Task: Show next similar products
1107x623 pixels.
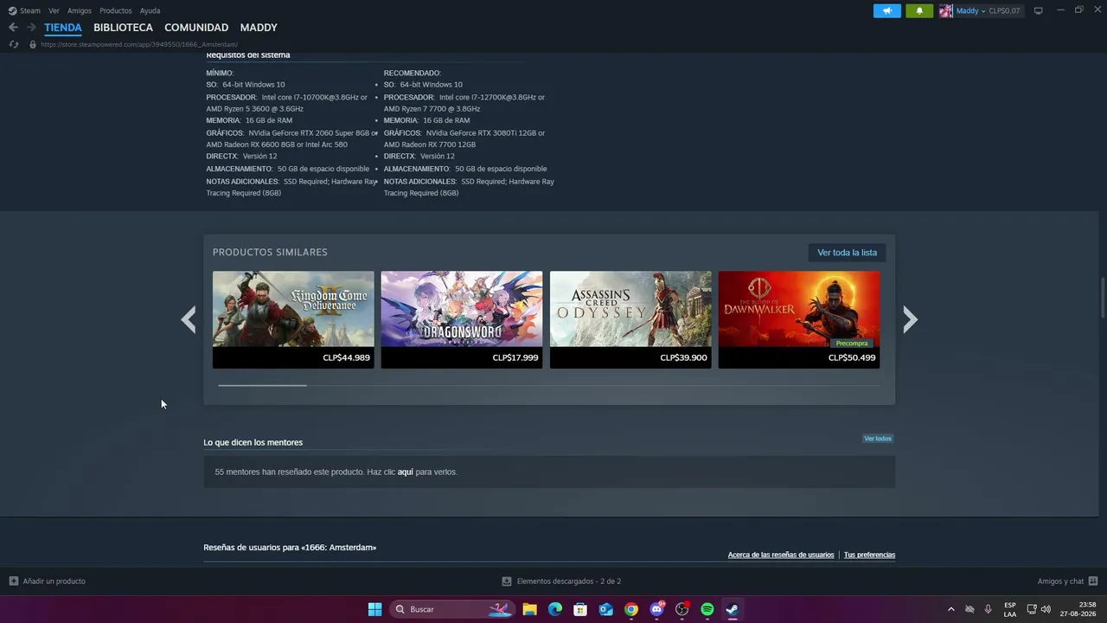Action: [910, 319]
